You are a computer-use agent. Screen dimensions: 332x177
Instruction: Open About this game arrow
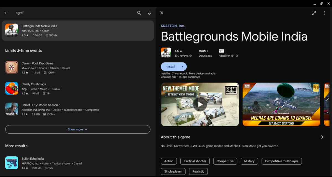pyautogui.click(x=321, y=137)
